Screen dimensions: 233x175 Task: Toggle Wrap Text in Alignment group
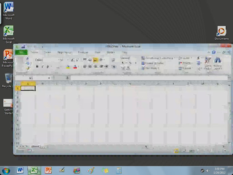point(113,60)
